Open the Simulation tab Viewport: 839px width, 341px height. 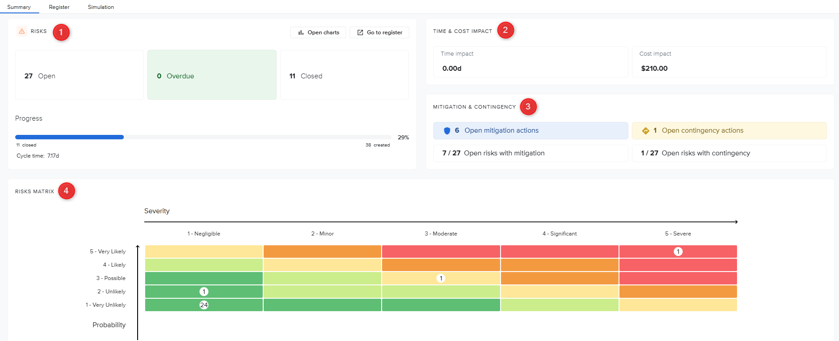[101, 7]
